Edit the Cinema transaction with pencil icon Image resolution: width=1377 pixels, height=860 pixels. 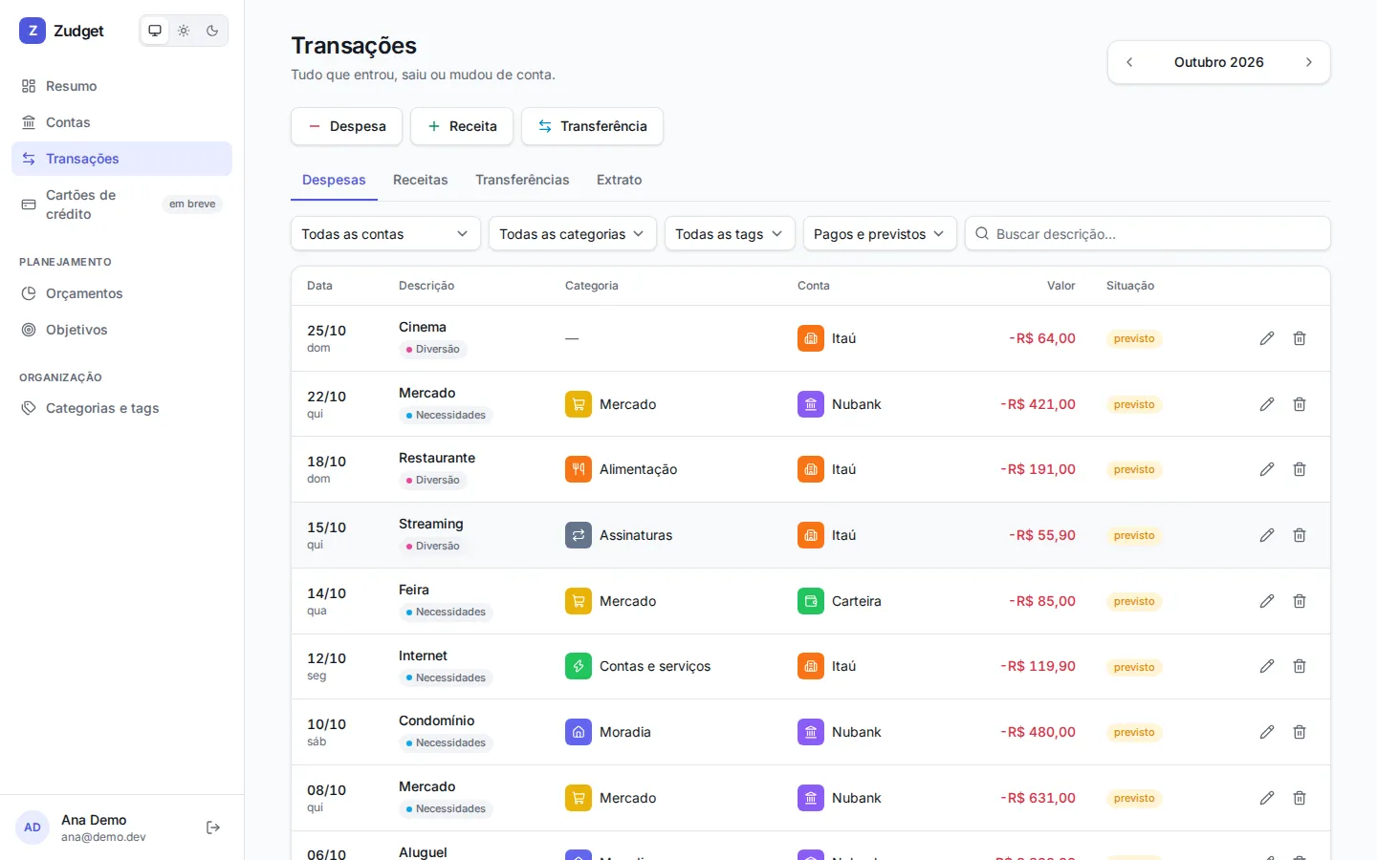(1267, 338)
